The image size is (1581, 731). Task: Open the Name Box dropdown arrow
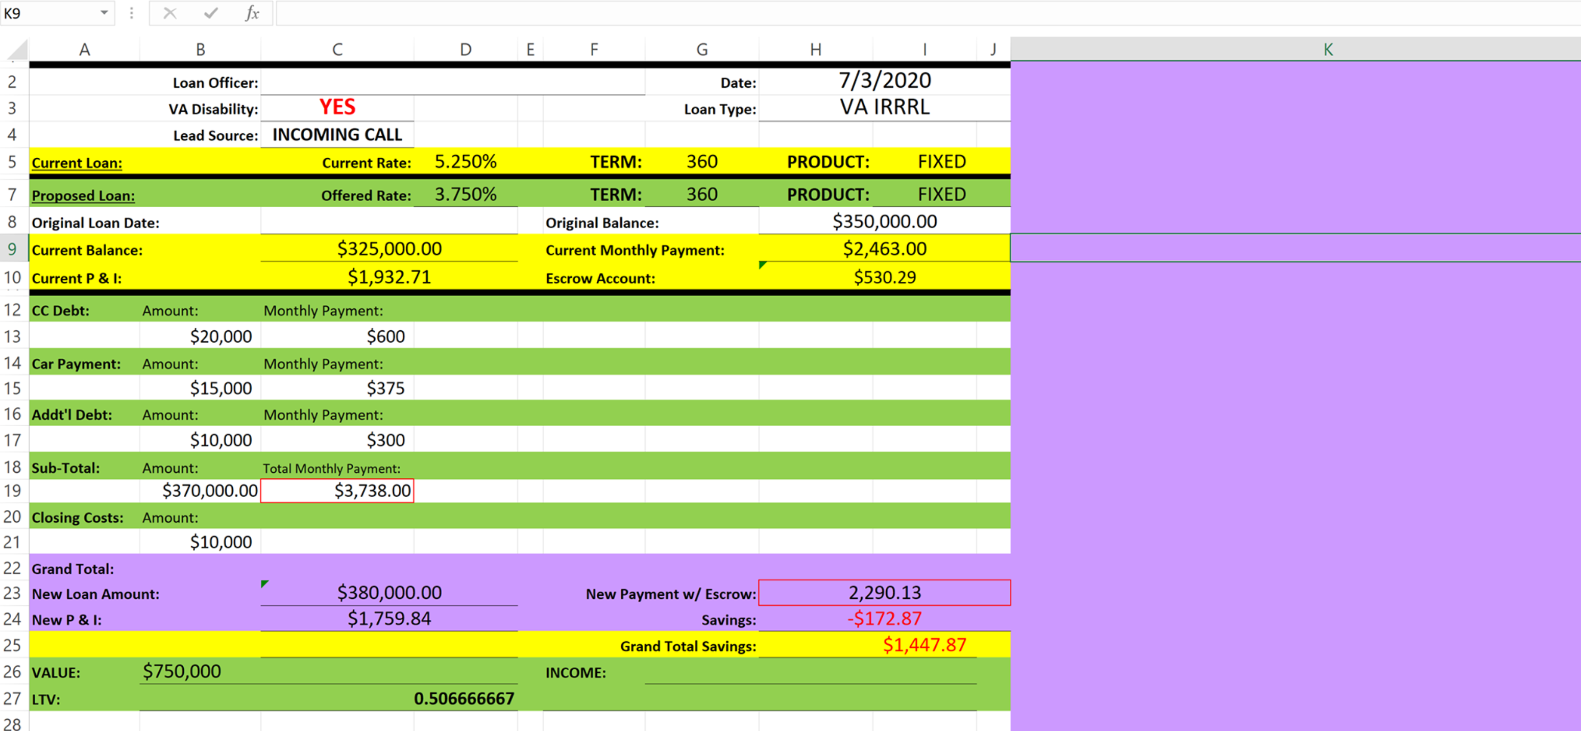[104, 13]
